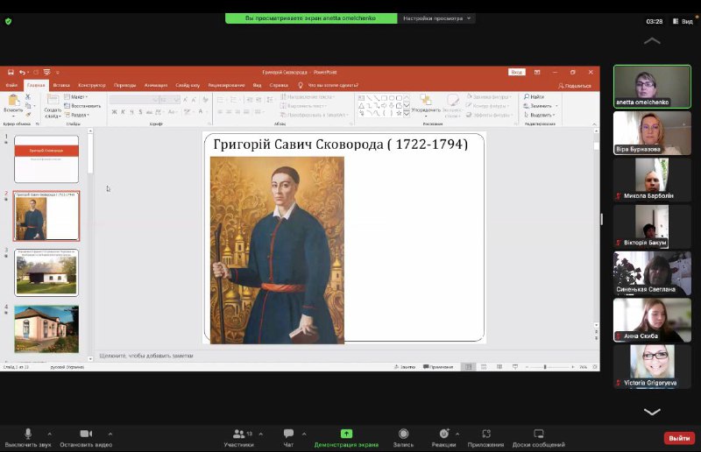Open Реакции reactions menu
Image resolution: width=701 pixels, height=452 pixels.
click(443, 438)
